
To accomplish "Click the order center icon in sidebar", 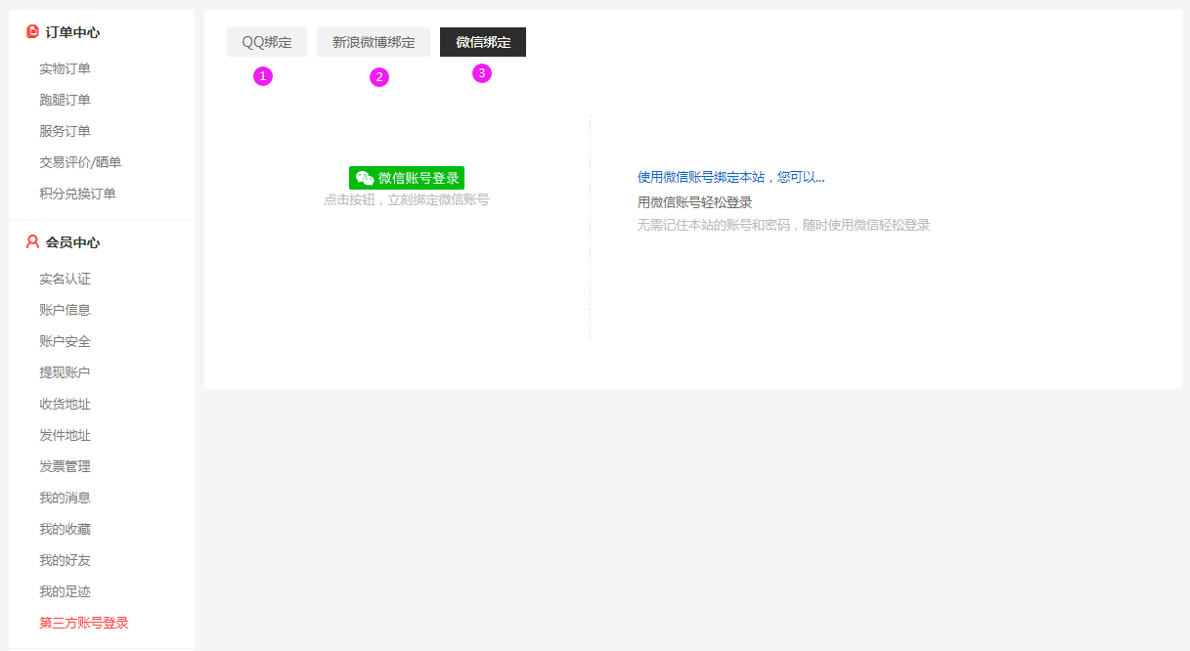I will click(32, 32).
